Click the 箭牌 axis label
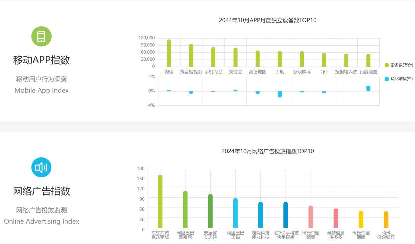 (361, 237)
